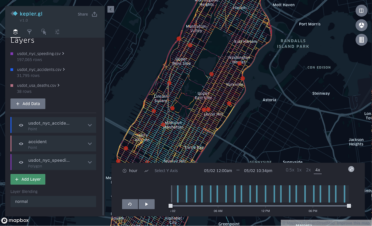Click the Add Layer button
Viewport: 372px width, 226px height.
click(x=28, y=179)
